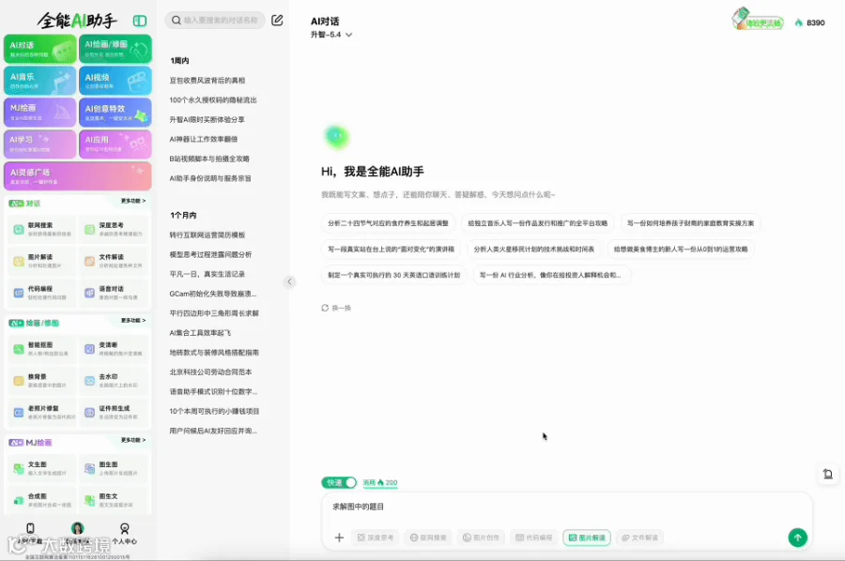Open the 智能抠图 tool
Screen dimensions: 845x561
point(42,349)
